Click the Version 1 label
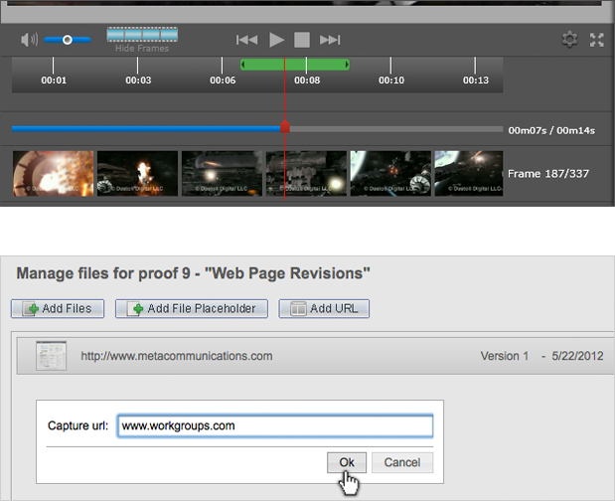 [x=505, y=356]
